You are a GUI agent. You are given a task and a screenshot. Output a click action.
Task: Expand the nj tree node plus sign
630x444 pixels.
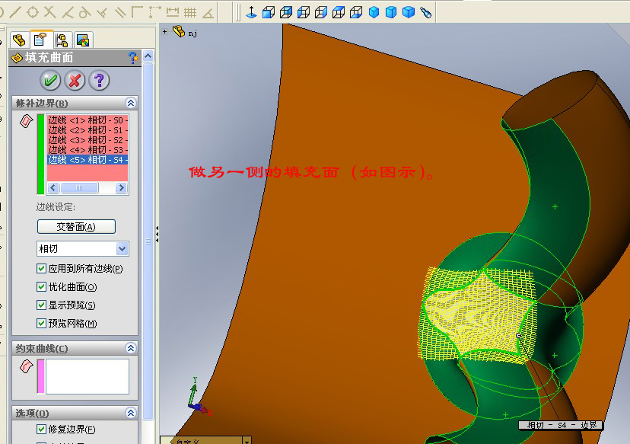coord(165,31)
